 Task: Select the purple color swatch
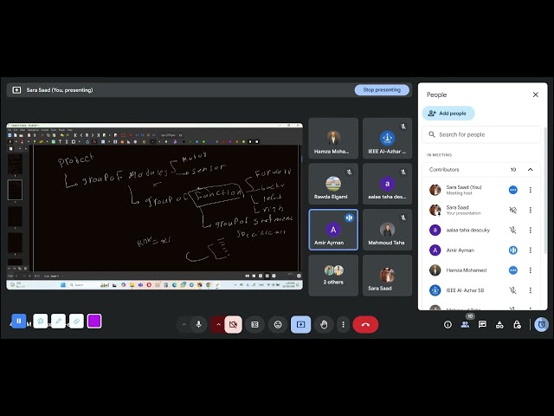coord(94,322)
